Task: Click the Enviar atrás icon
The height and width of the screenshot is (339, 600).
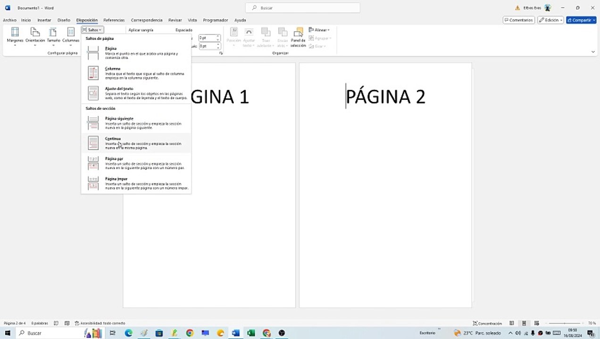Action: click(283, 37)
